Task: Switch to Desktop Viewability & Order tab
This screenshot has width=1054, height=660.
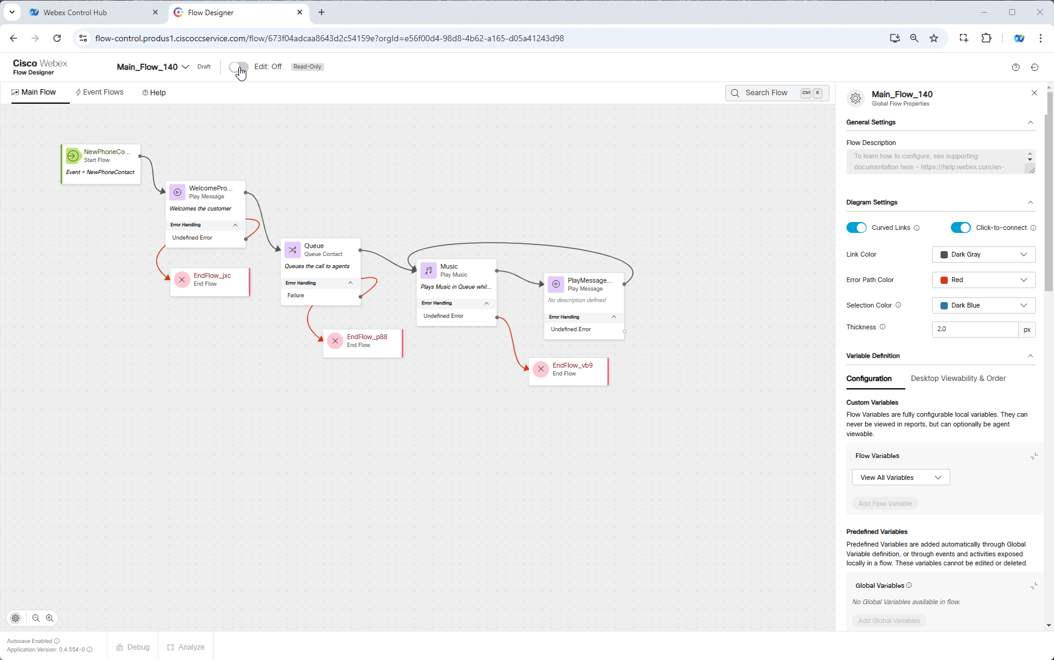Action: [958, 379]
